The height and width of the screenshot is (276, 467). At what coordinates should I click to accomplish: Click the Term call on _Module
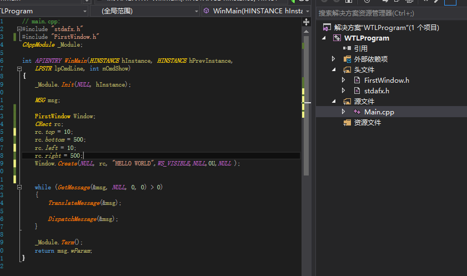68,242
